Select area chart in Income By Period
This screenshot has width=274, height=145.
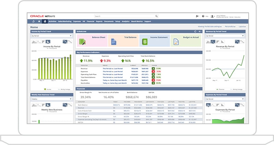coord(34,41)
